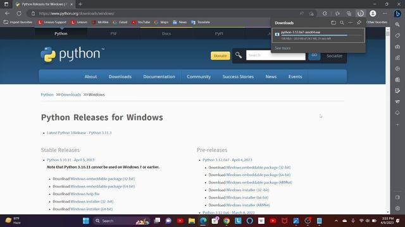Open a new tab with plus button
The width and height of the screenshot is (405, 227).
80,4
